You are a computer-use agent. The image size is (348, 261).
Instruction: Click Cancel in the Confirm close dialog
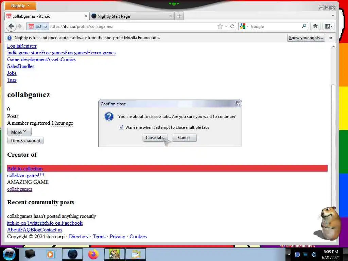point(184,138)
